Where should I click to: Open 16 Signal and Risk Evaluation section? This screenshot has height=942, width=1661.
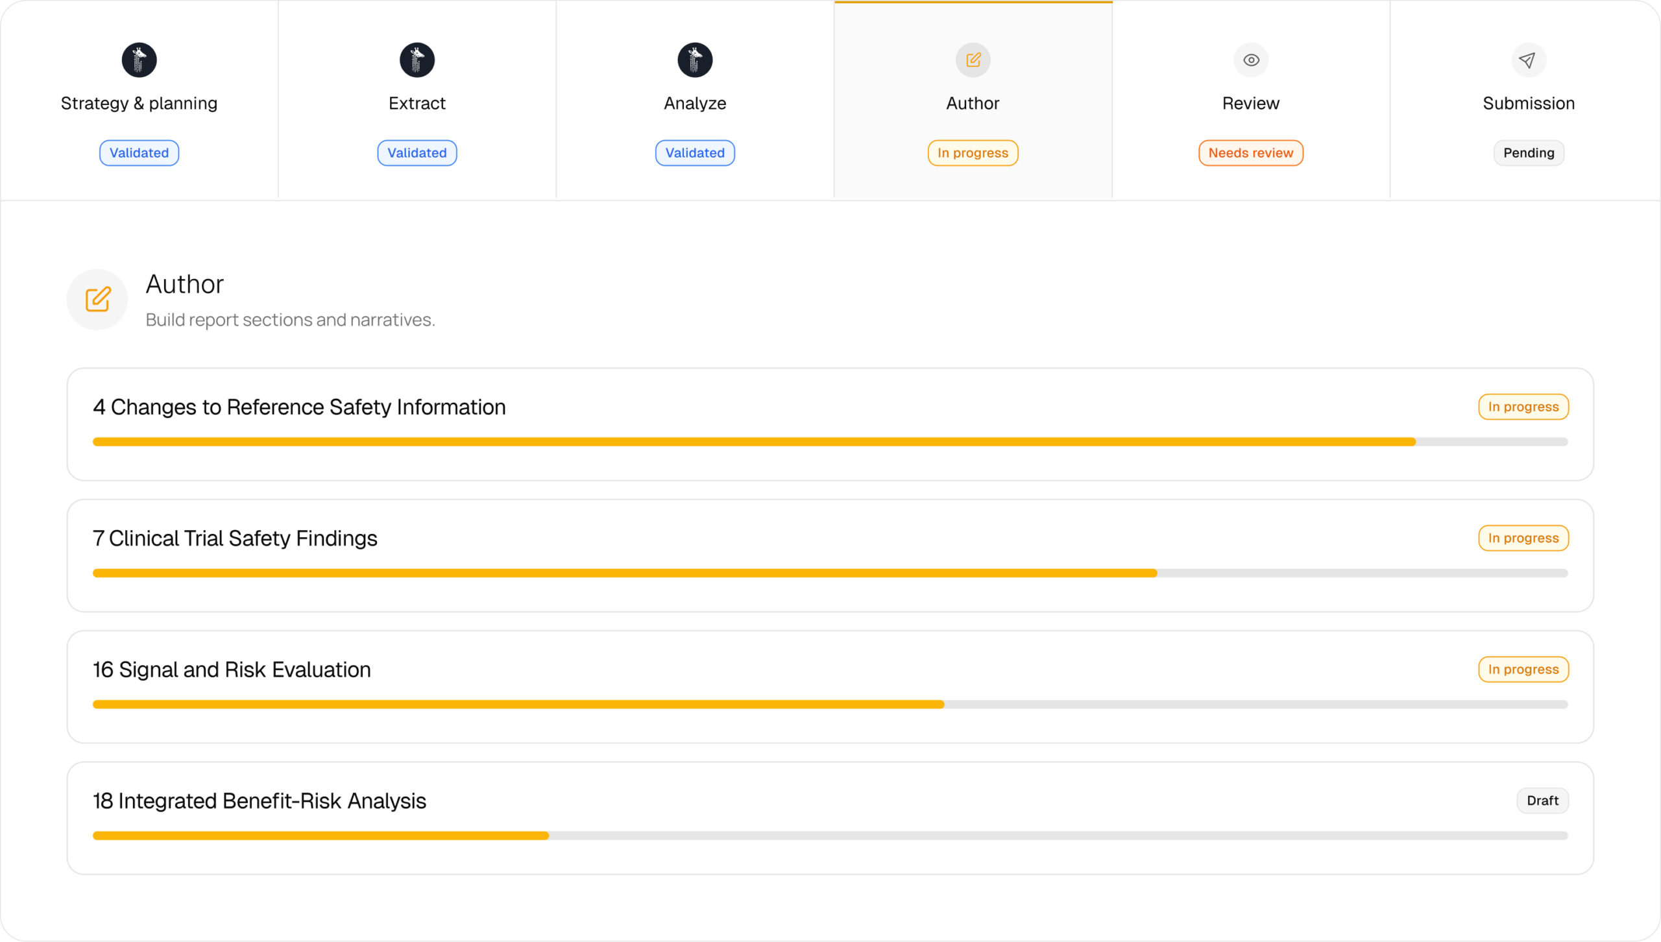[x=830, y=688]
